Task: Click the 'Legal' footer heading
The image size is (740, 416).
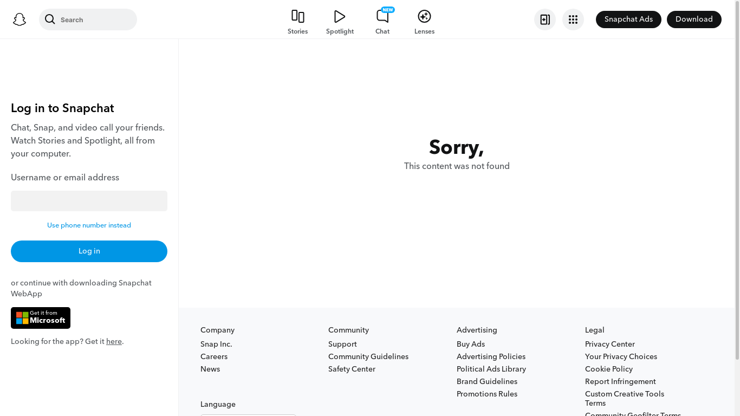Action: 594,330
